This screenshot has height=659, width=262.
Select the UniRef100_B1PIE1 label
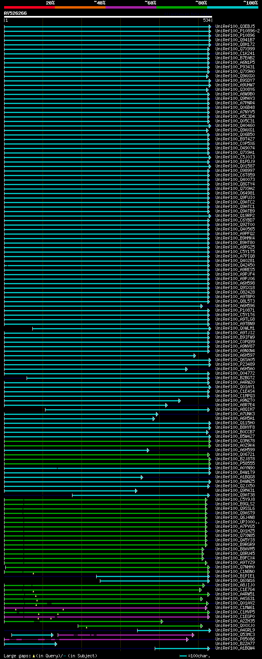235,576
